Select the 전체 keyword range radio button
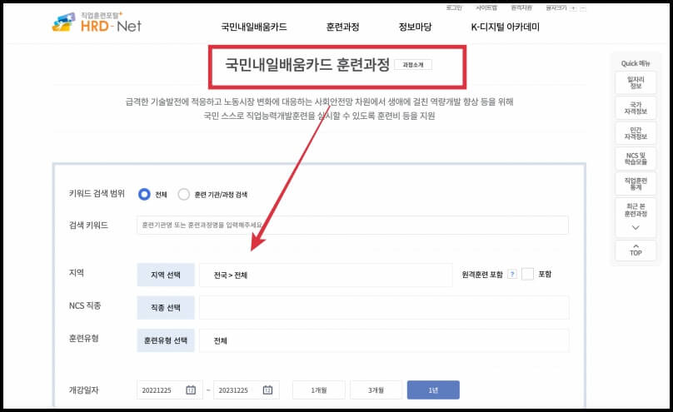Viewport: 673px width, 412px height. coord(144,194)
